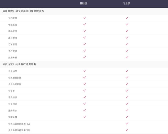Click 专业版 checkmark in 资产管理 row
This screenshot has height=134, width=168.
pos(127,51)
